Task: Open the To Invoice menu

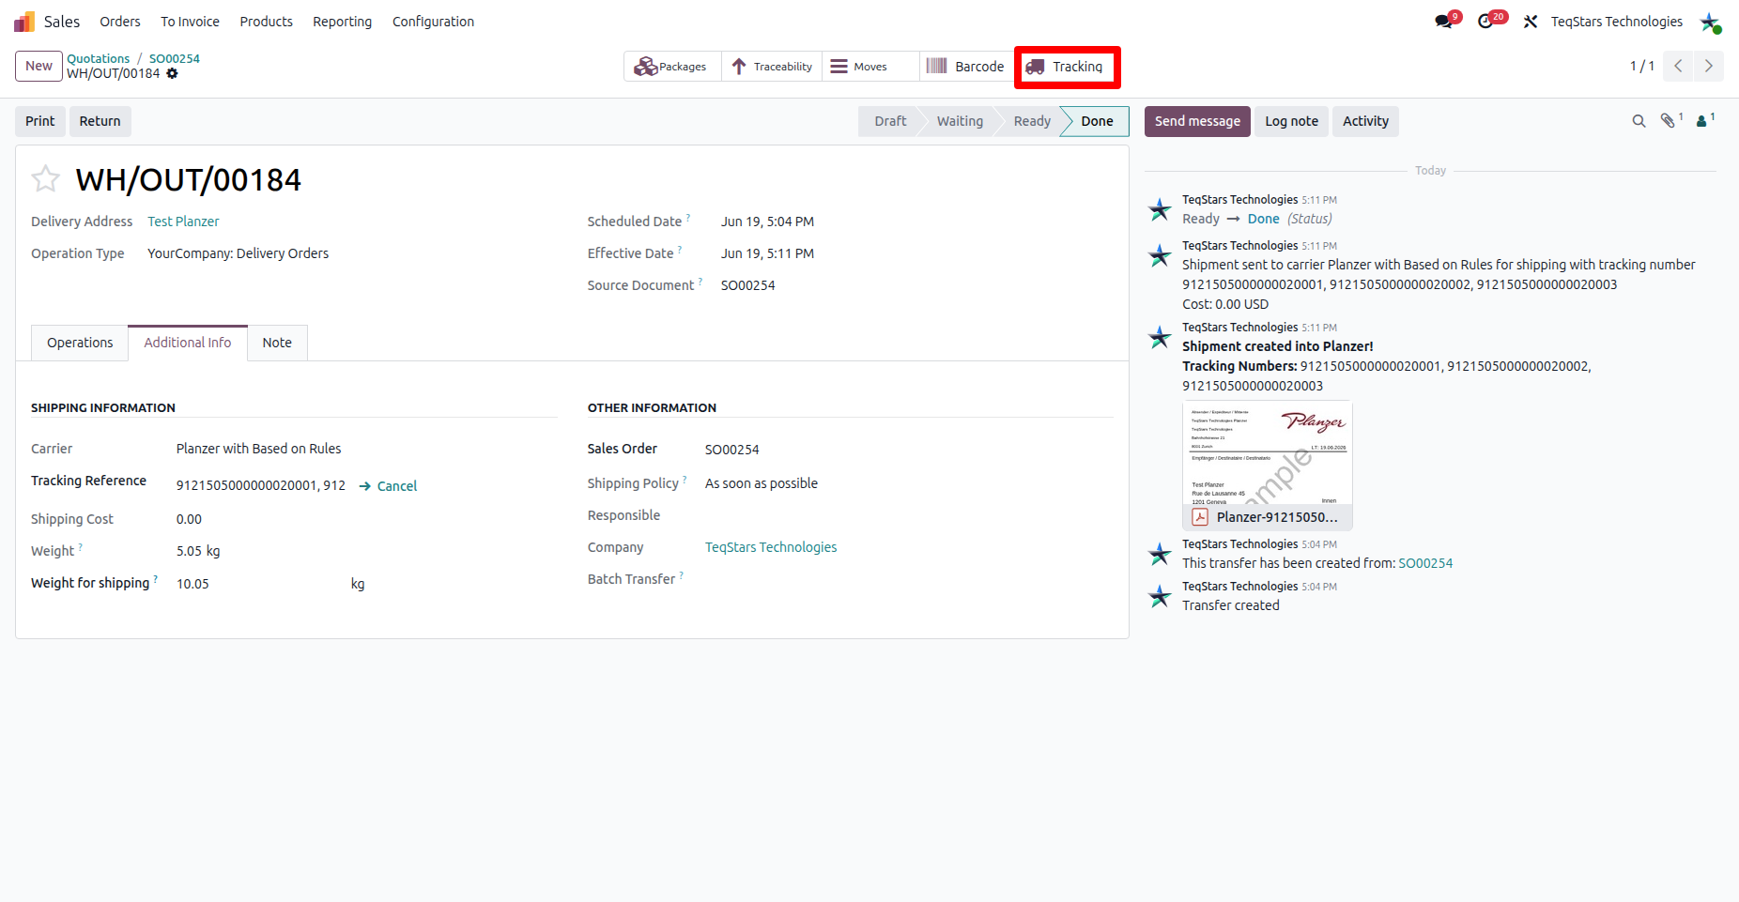Action: [190, 22]
